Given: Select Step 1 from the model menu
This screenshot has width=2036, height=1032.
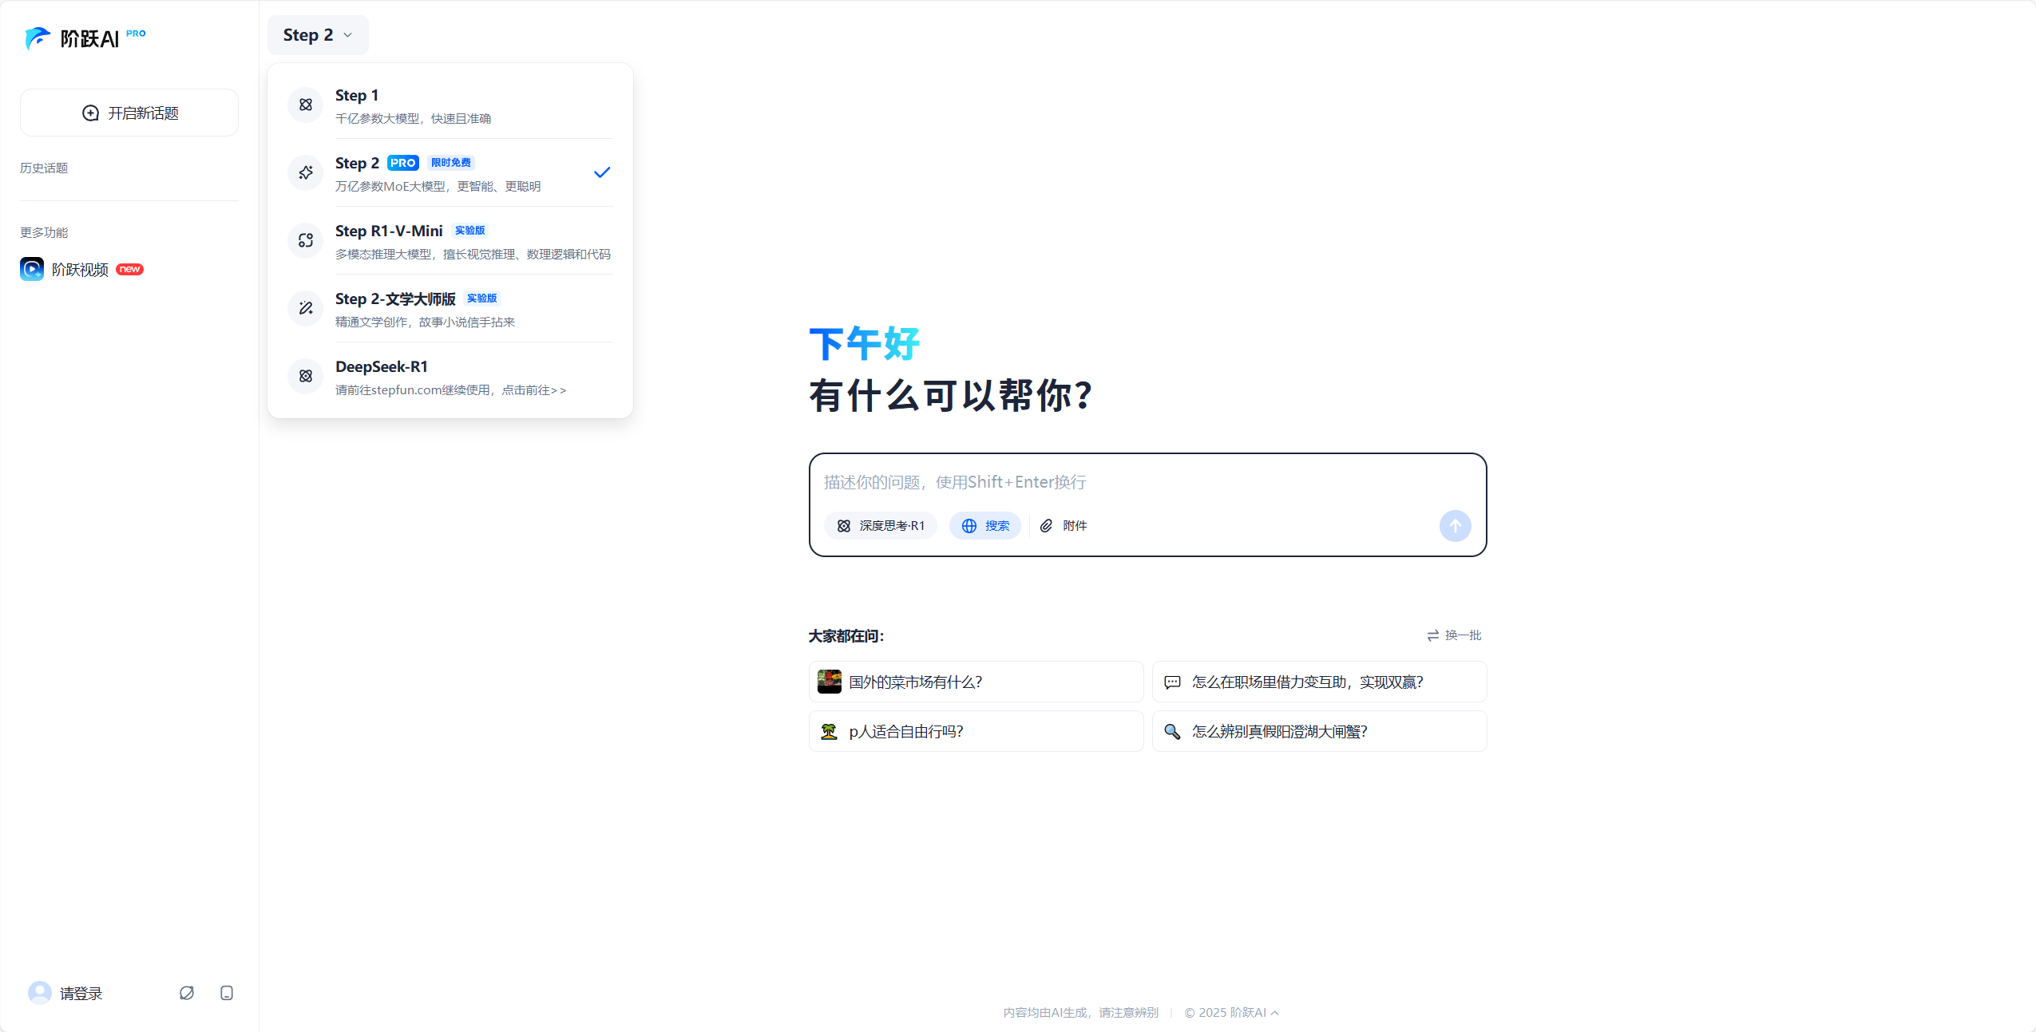Looking at the screenshot, I should [450, 105].
